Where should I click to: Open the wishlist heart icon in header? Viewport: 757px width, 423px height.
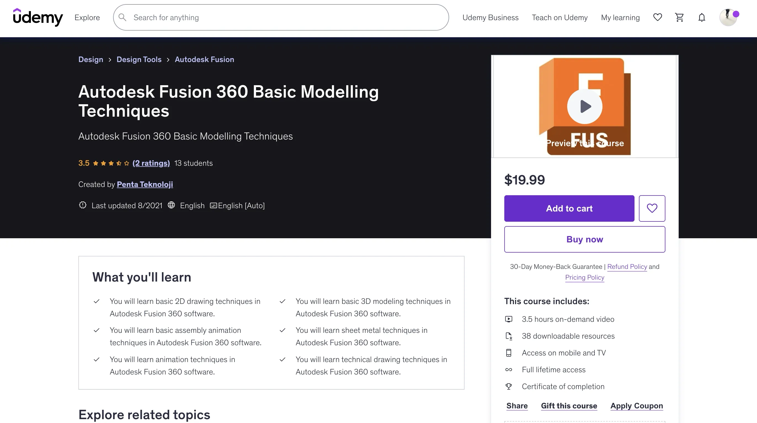click(x=657, y=17)
